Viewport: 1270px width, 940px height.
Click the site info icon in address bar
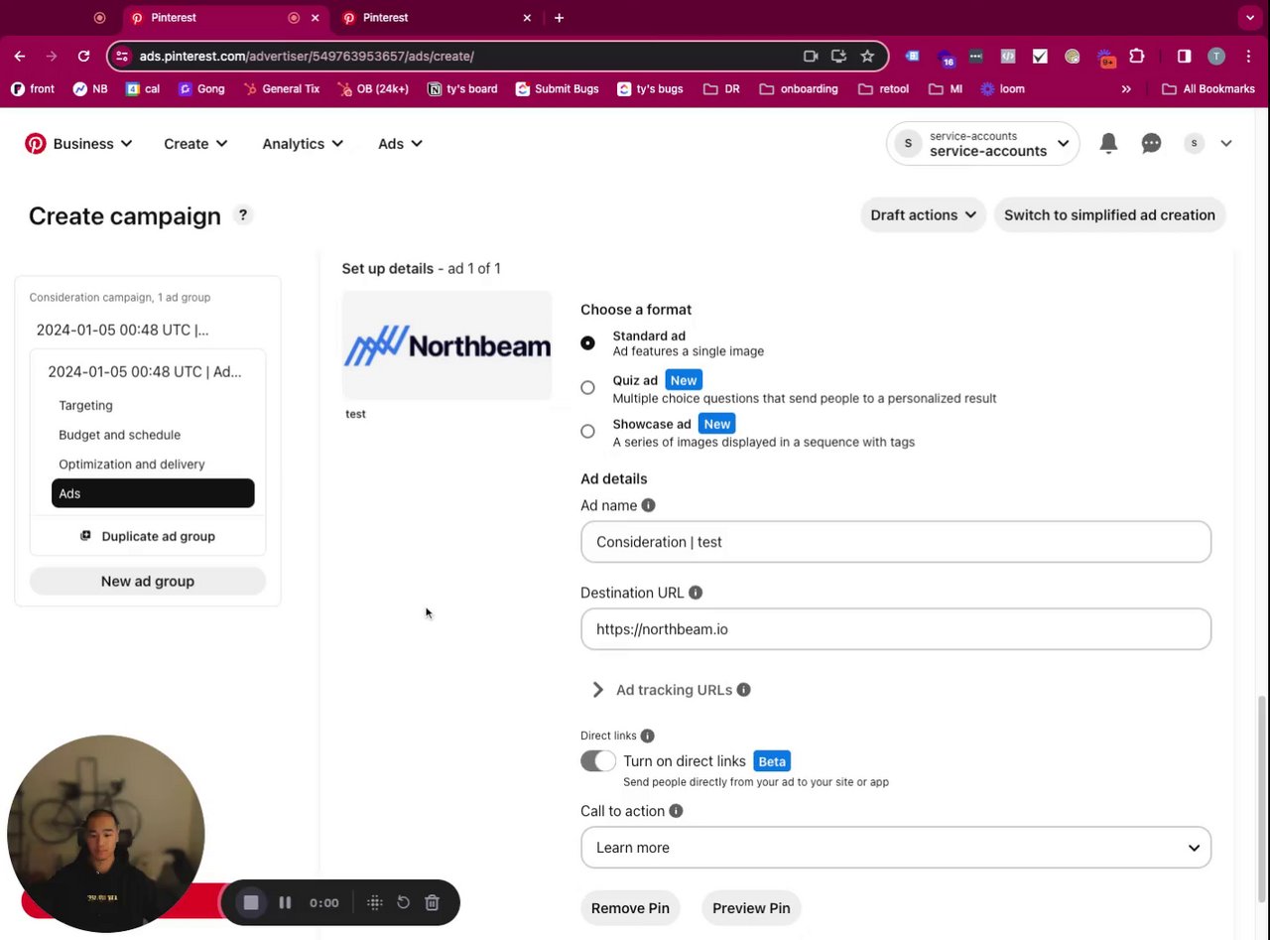[x=122, y=57]
